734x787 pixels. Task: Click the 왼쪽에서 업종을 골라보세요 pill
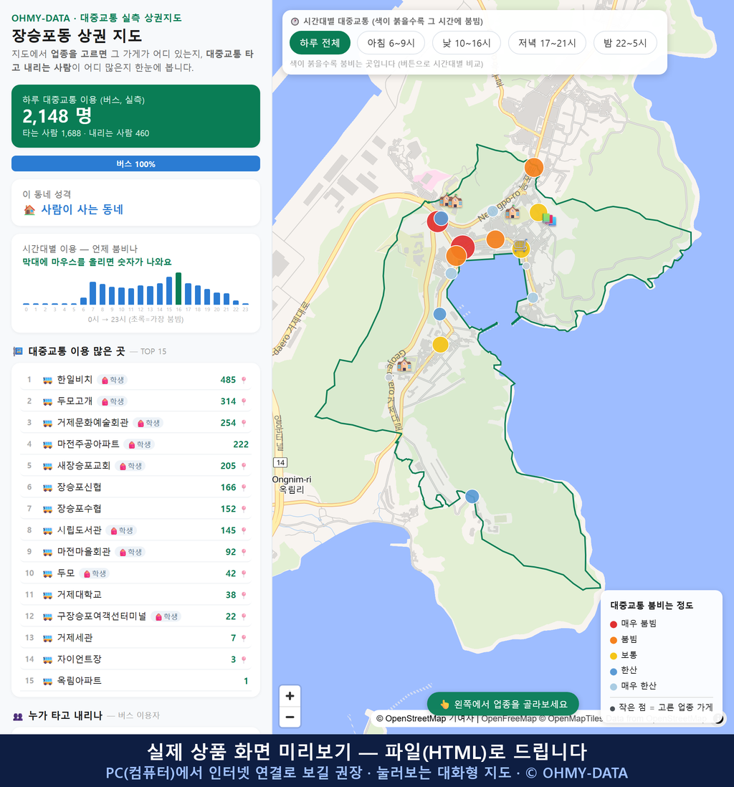pyautogui.click(x=503, y=704)
